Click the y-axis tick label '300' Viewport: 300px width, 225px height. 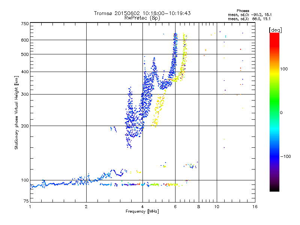(x=25, y=94)
